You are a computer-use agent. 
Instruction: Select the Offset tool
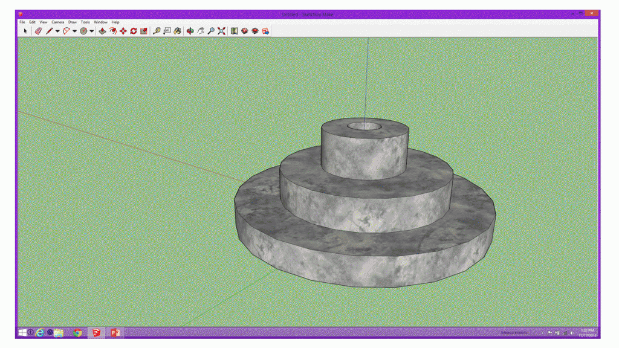(x=112, y=31)
